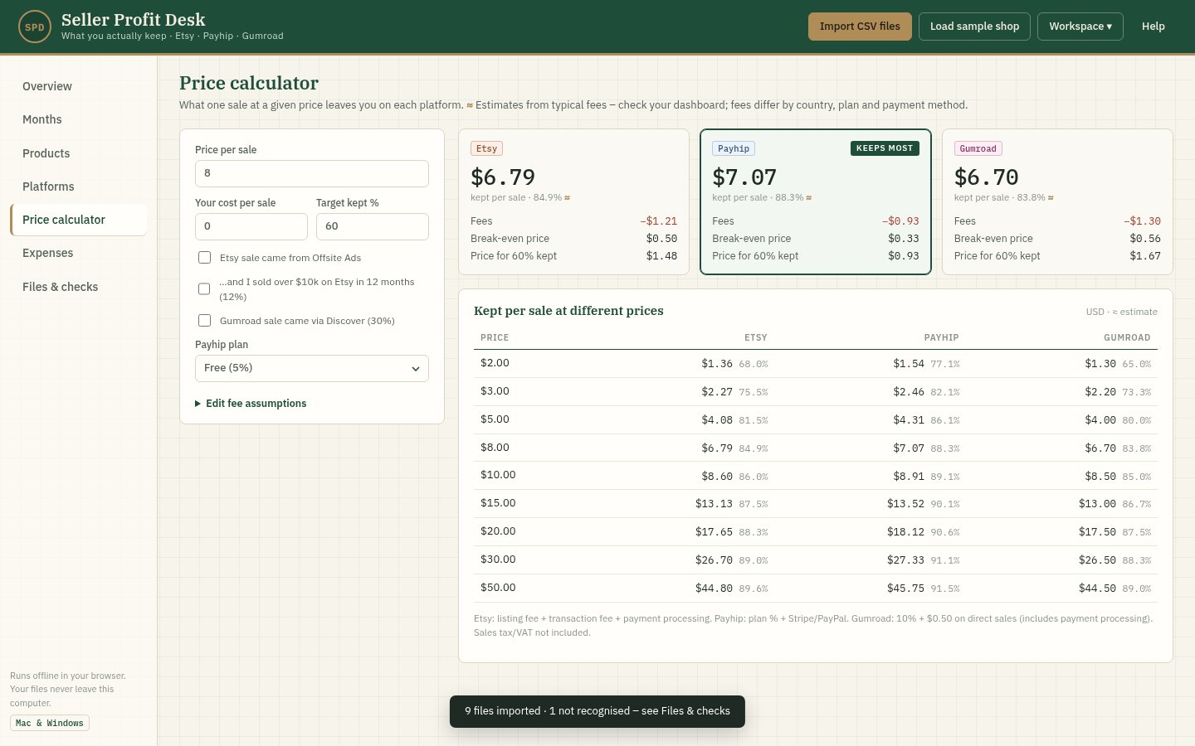Click the 9 files imported notification
The image size is (1195, 746).
coord(597,711)
